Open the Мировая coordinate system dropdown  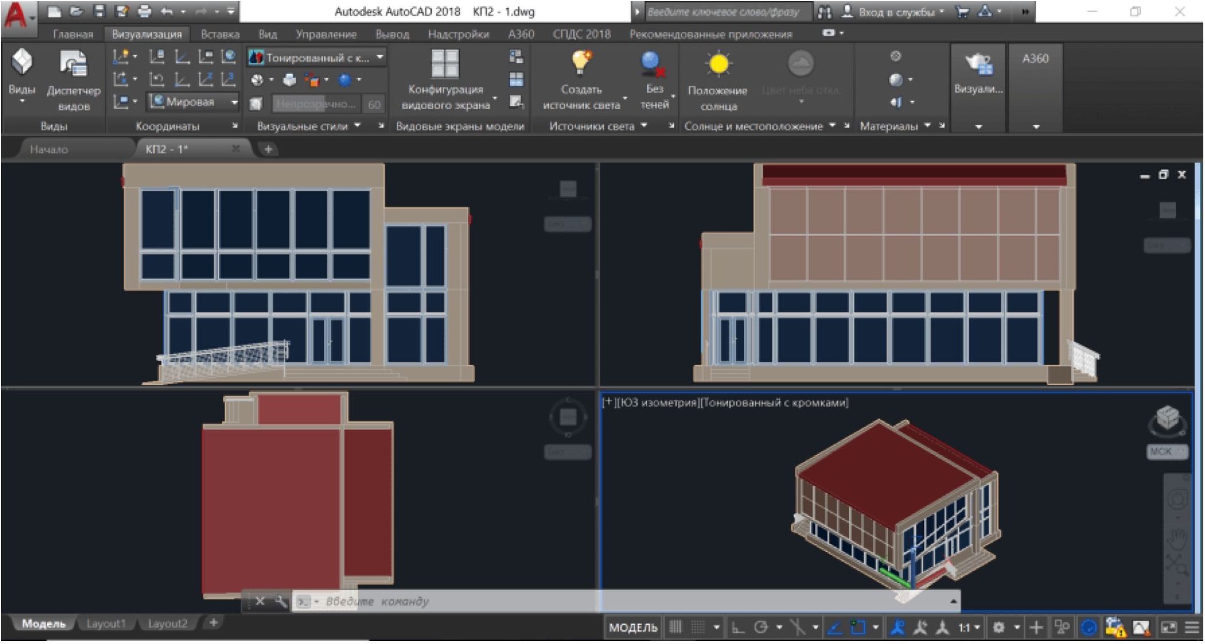pyautogui.click(x=234, y=102)
